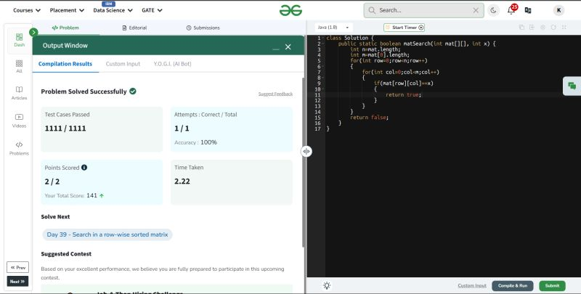
Task: Expand the Data Science dropdown
Action: [x=113, y=10]
